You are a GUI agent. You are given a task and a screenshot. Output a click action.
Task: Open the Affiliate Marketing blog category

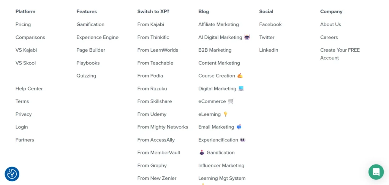218,24
